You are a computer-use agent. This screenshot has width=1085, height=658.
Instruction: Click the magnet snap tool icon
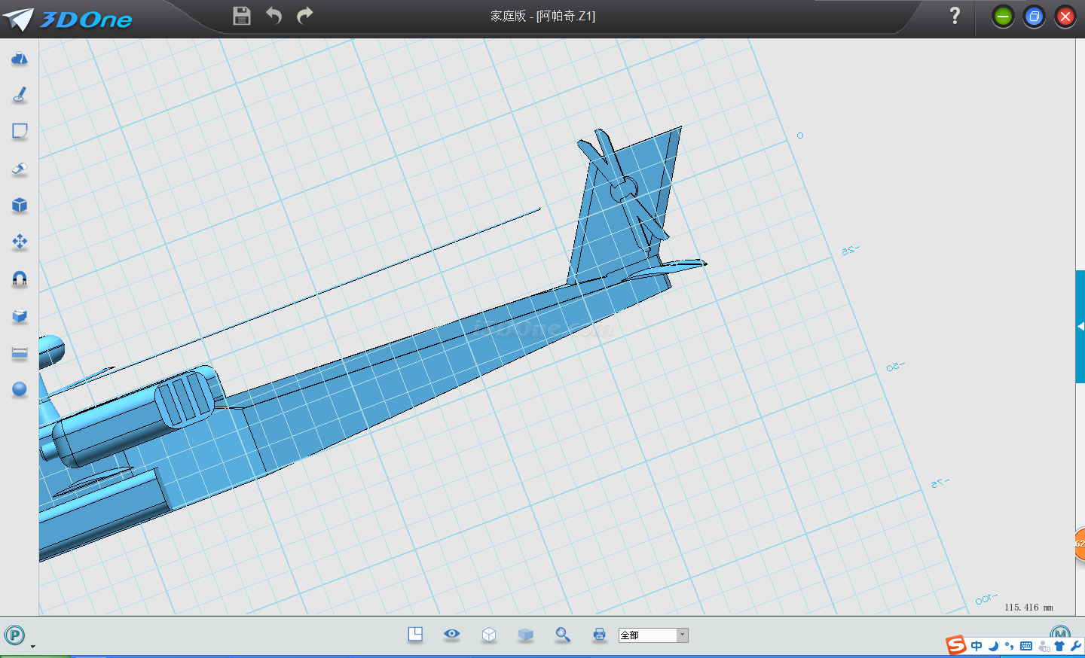coord(20,279)
